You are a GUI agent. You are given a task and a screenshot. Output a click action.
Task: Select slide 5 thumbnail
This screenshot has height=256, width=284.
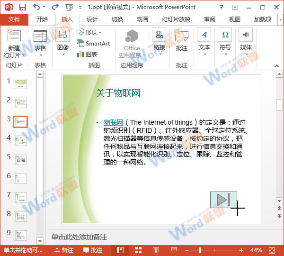coord(20,160)
